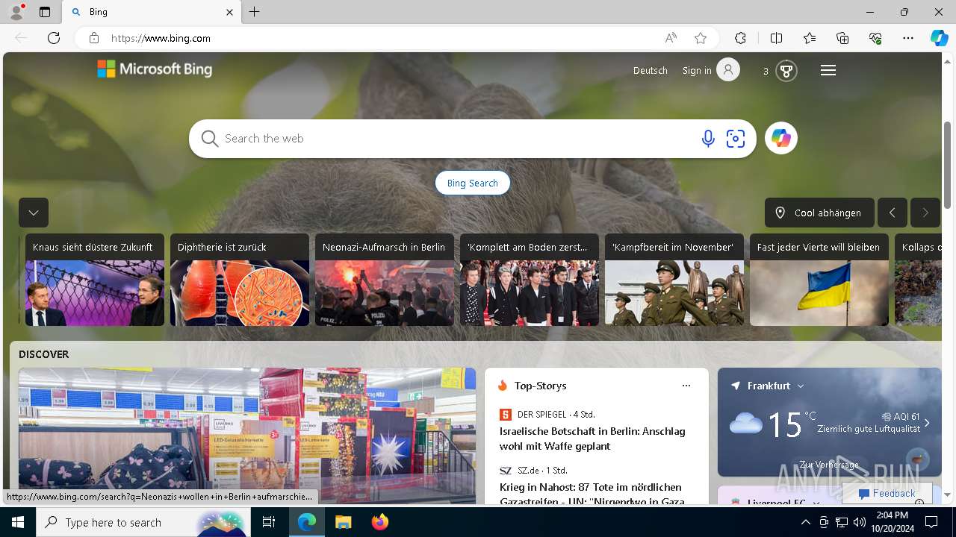Activate Read aloud icon in address bar
This screenshot has height=537, width=956.
(671, 38)
